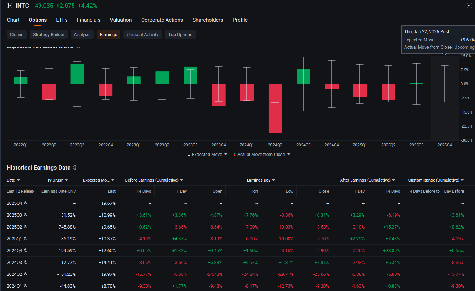Click the red 2023Q4 bar in chart
The image size is (475, 291).
point(219,95)
